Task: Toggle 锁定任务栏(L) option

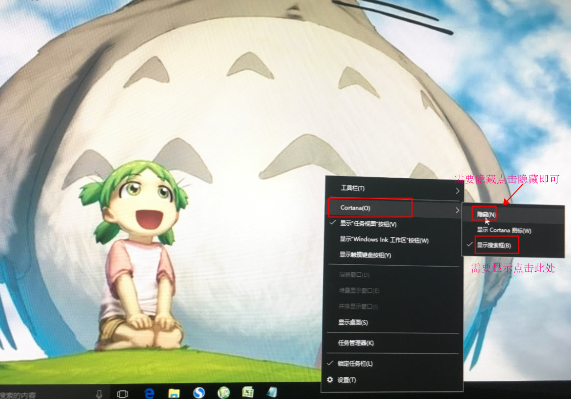Action: [393, 364]
